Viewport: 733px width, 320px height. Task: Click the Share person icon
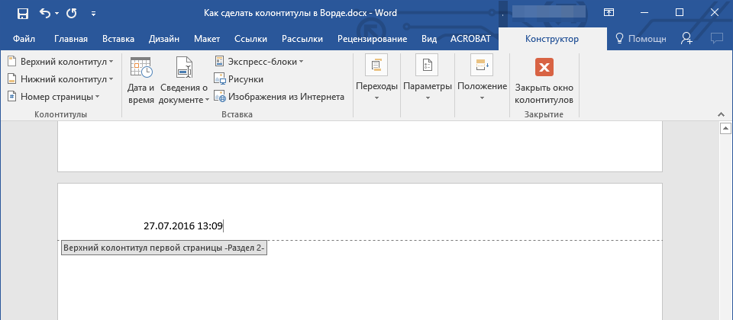[x=686, y=39]
